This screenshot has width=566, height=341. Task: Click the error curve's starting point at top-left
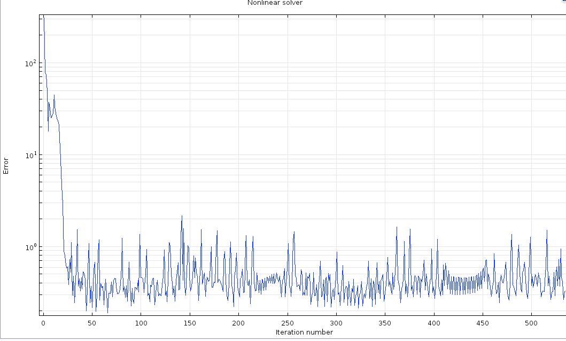(44, 17)
